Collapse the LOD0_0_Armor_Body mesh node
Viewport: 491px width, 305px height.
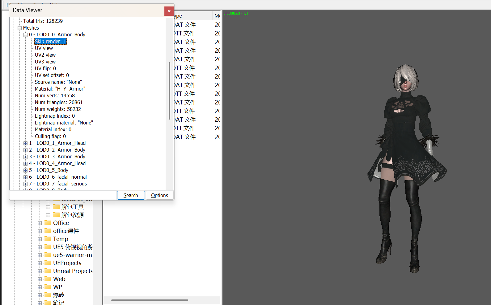[26, 35]
